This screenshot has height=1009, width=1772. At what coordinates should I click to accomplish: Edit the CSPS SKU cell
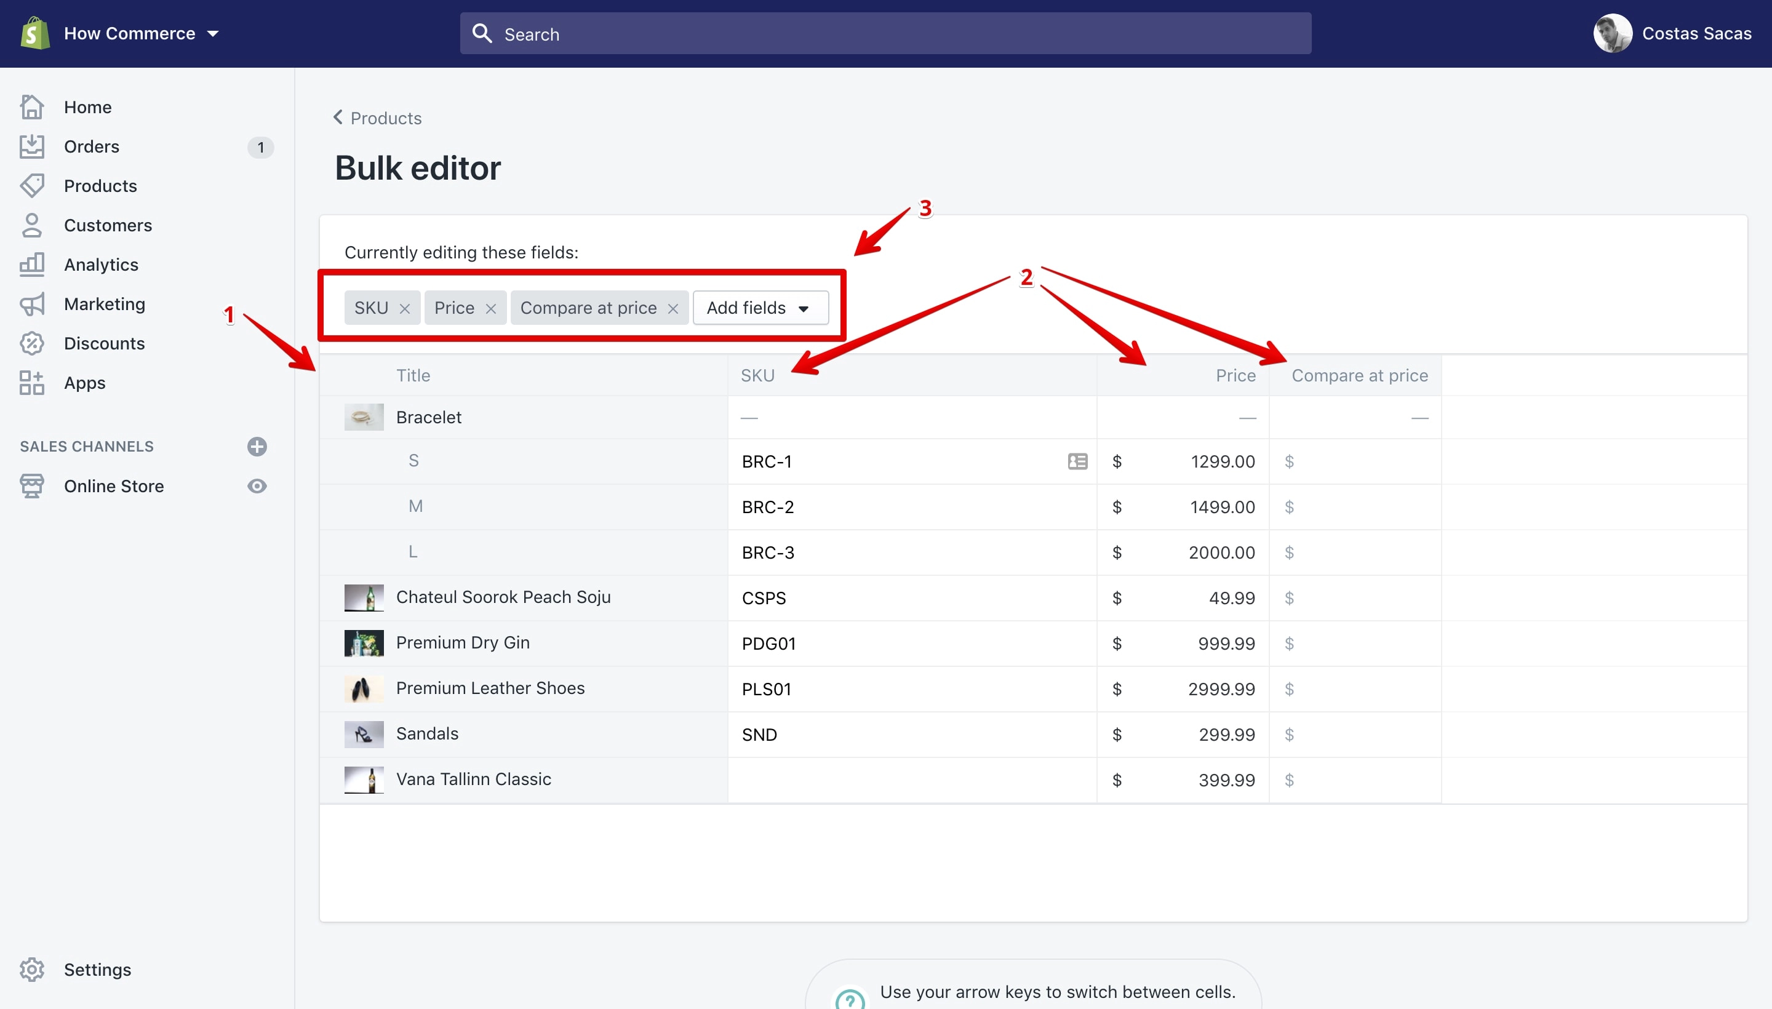(x=912, y=598)
